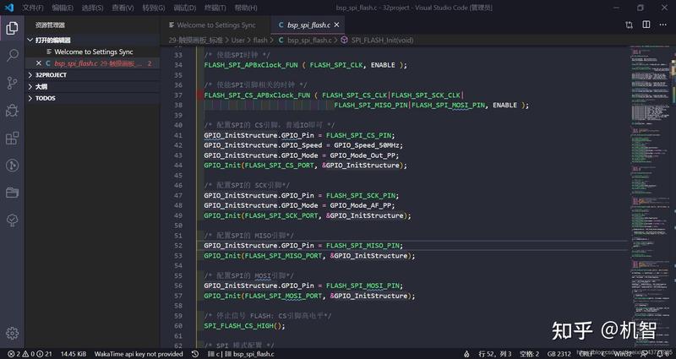Open the More Actions ellipsis menu
Screen dimensions: 676x359
(x=663, y=24)
